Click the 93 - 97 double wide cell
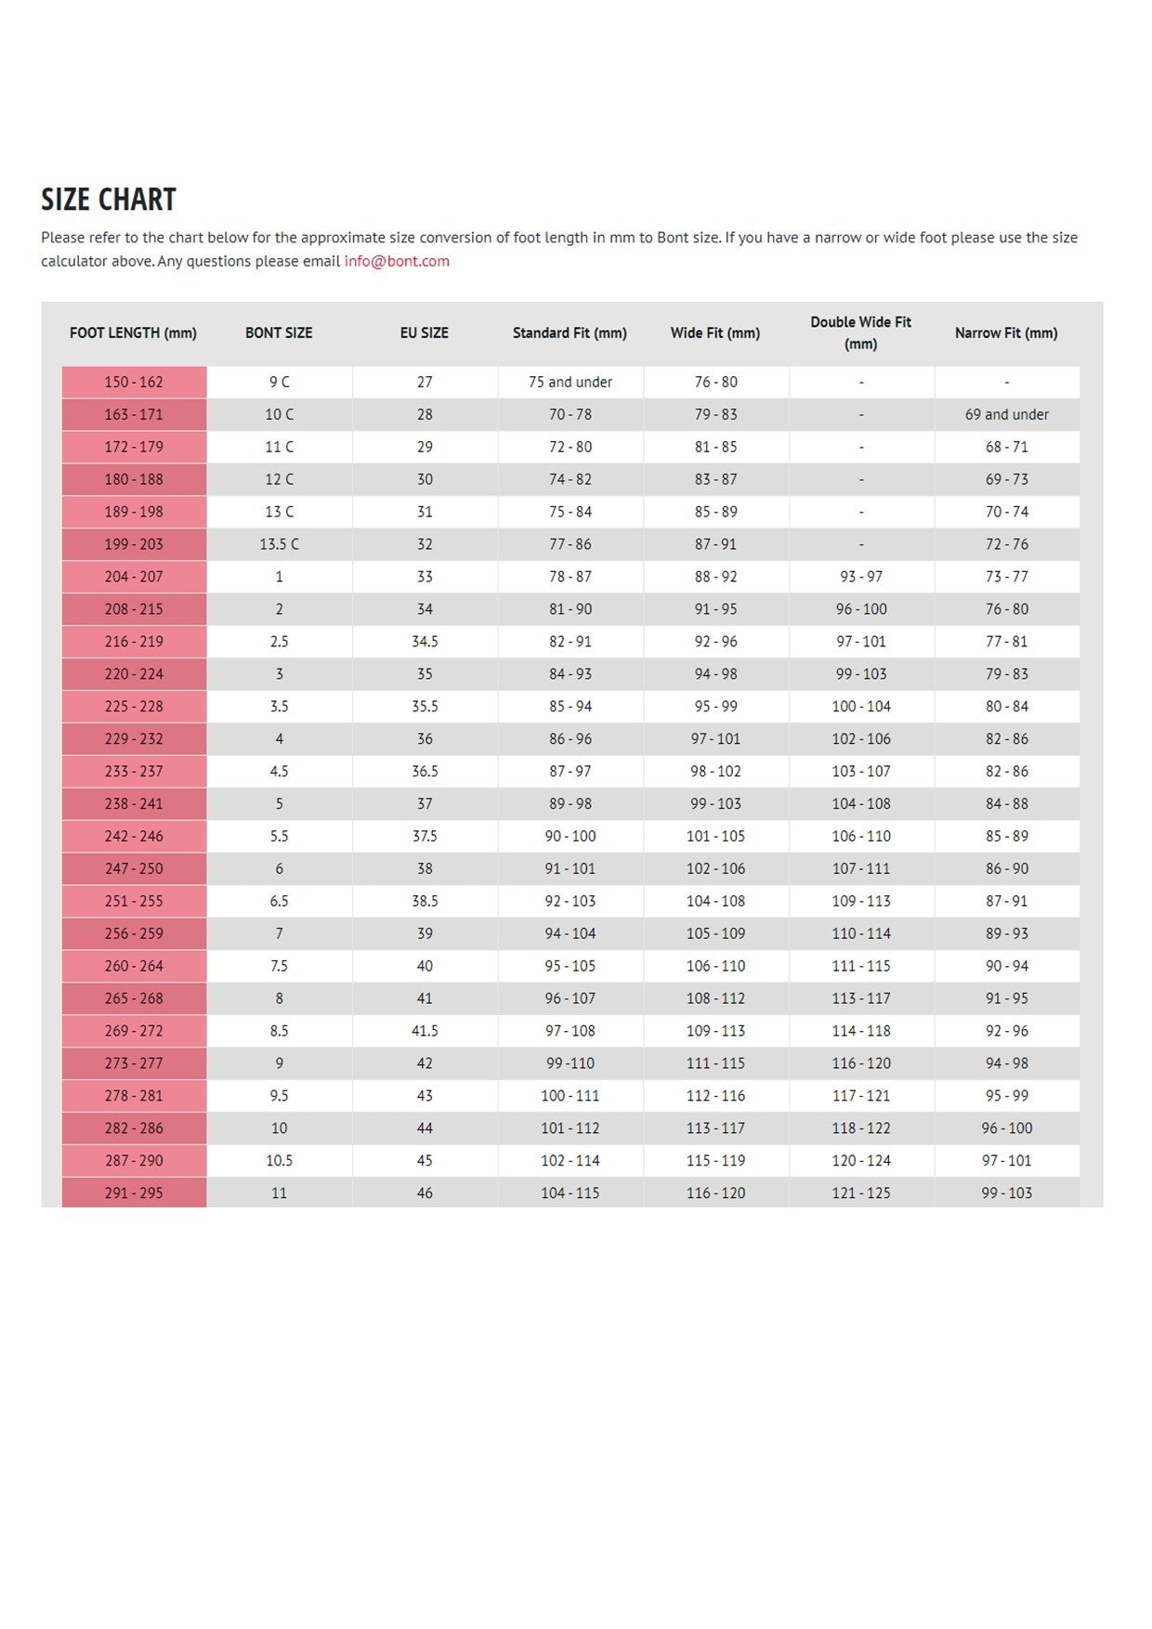This screenshot has width=1152, height=1629. (x=861, y=577)
